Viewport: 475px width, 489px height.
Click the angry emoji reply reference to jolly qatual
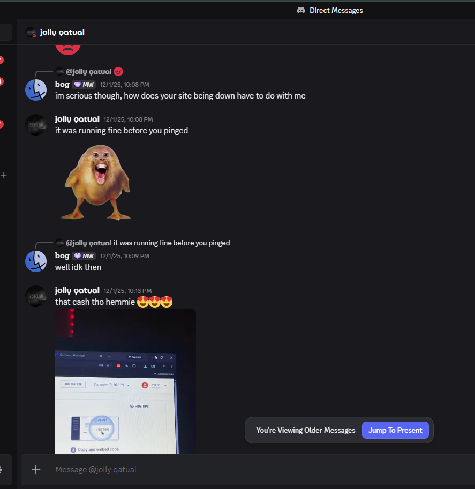click(x=118, y=72)
